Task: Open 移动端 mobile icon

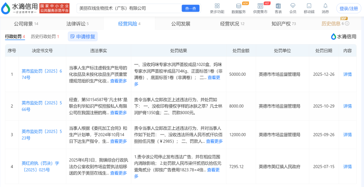Action: (309, 6)
